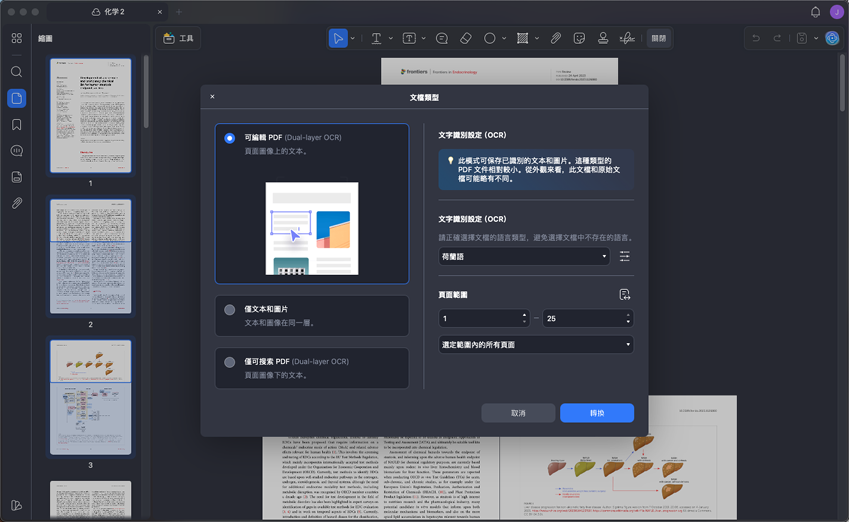The height and width of the screenshot is (522, 849).
Task: Choose the hatched area highlight tool
Action: [523, 38]
